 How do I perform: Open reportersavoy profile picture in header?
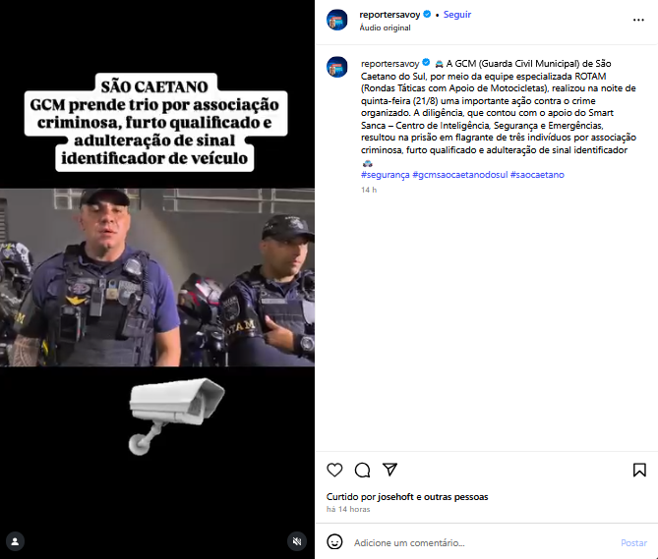coord(337,20)
